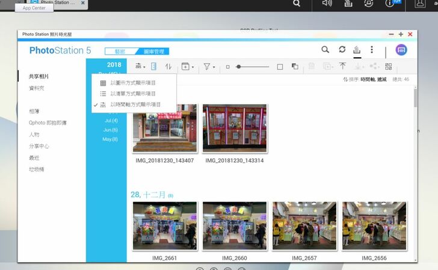The height and width of the screenshot is (270, 438).
Task: Click the refresh icon in the header
Action: click(342, 50)
